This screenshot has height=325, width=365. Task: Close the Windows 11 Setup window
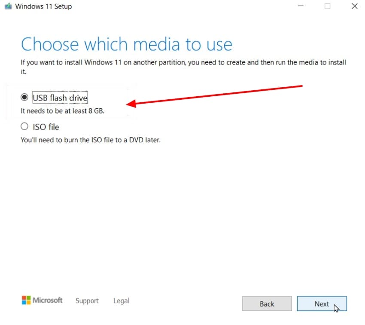[x=355, y=6]
